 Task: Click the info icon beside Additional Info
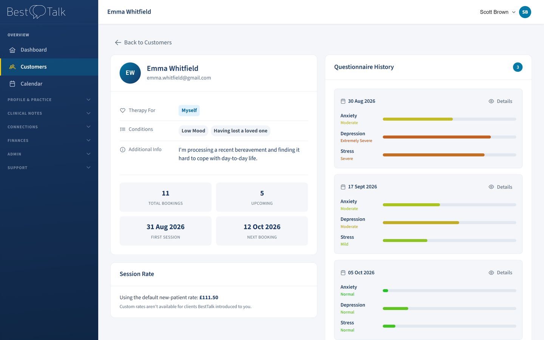tap(123, 150)
